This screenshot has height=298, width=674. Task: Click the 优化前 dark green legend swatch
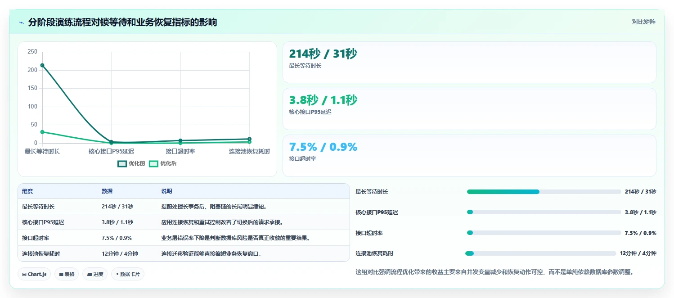coord(122,163)
